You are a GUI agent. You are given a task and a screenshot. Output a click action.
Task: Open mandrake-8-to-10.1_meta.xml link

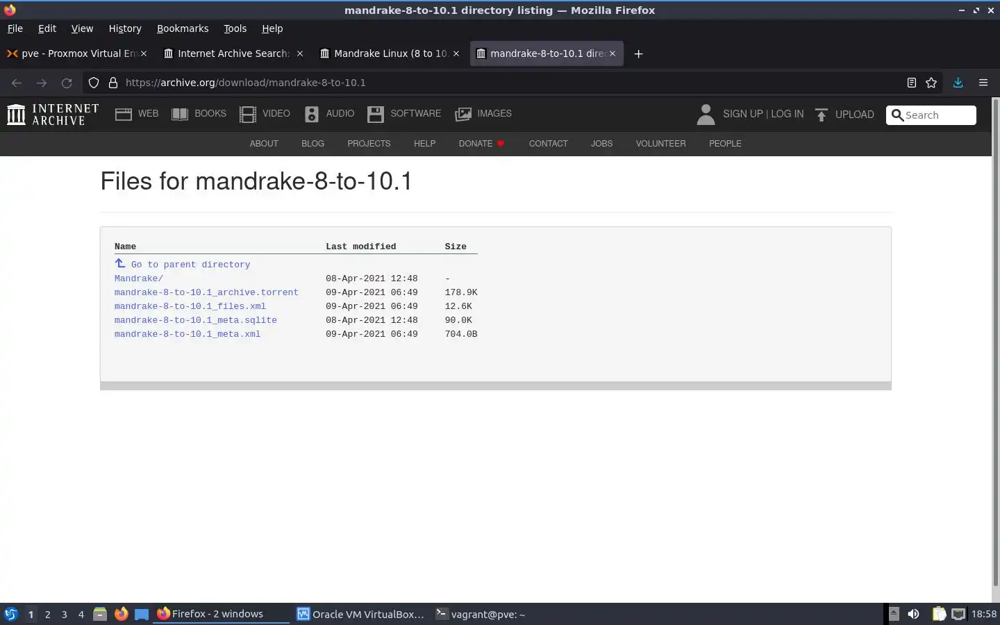187,334
